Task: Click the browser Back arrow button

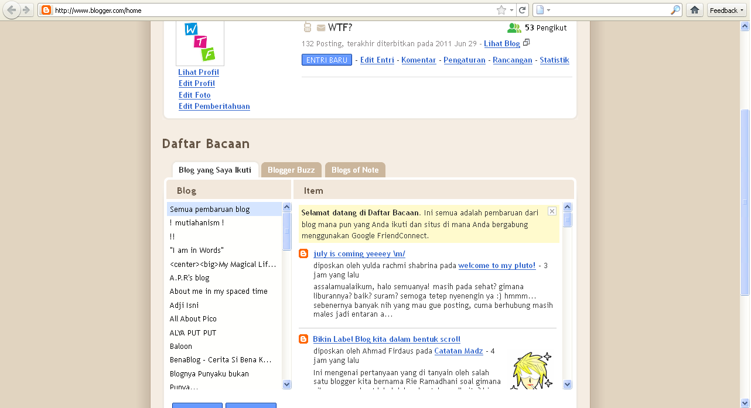Action: 12,10
